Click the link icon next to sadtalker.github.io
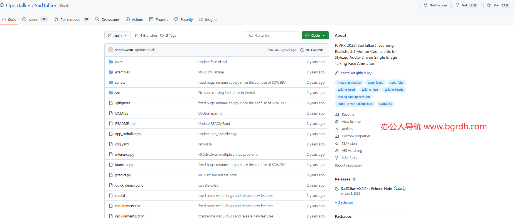514x218 pixels. (x=337, y=73)
